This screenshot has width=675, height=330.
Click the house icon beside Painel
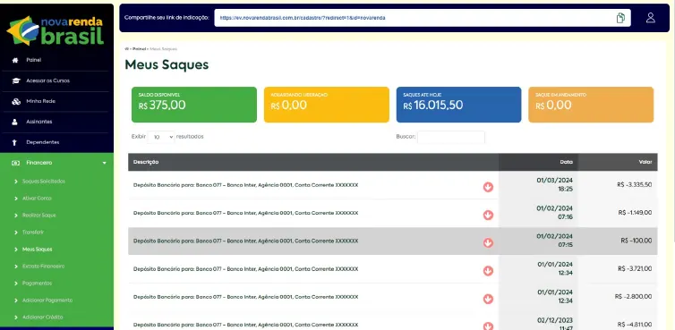coord(15,60)
